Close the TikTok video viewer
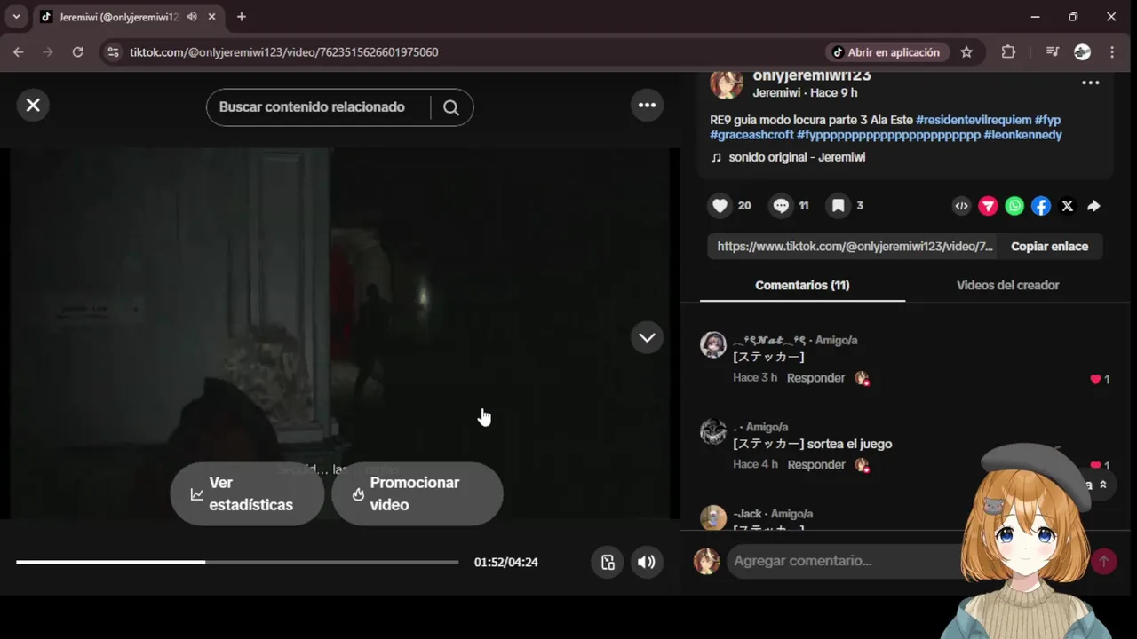The width and height of the screenshot is (1137, 639). click(33, 106)
